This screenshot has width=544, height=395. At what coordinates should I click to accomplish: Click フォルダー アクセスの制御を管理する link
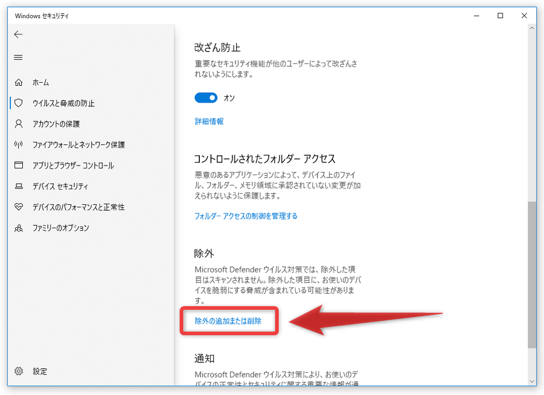tap(246, 216)
